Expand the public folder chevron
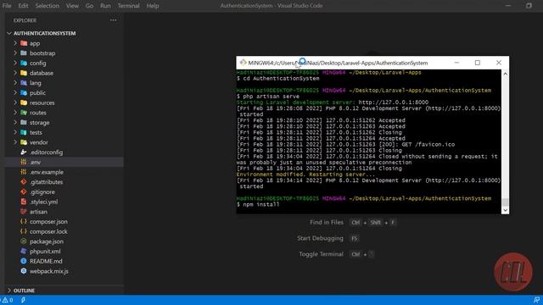543x305 pixels. (x=15, y=92)
